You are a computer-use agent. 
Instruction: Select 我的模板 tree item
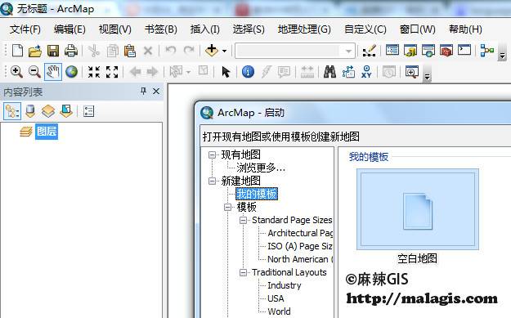257,195
